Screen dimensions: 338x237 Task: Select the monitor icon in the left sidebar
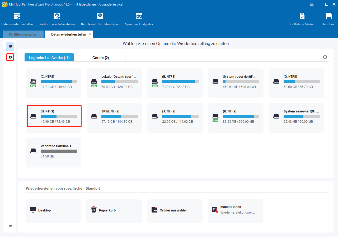click(10, 46)
